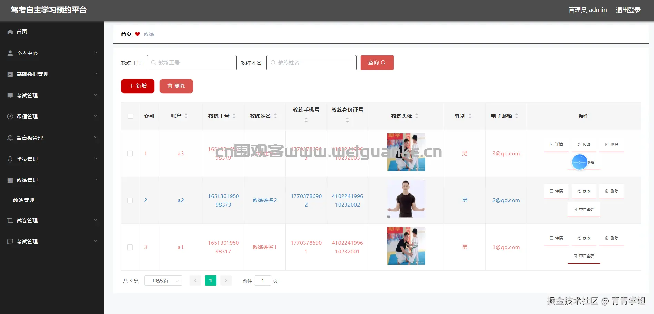Click the grid icon next to sidebar 教练管理 parent
This screenshot has width=654, height=314.
click(x=10, y=180)
